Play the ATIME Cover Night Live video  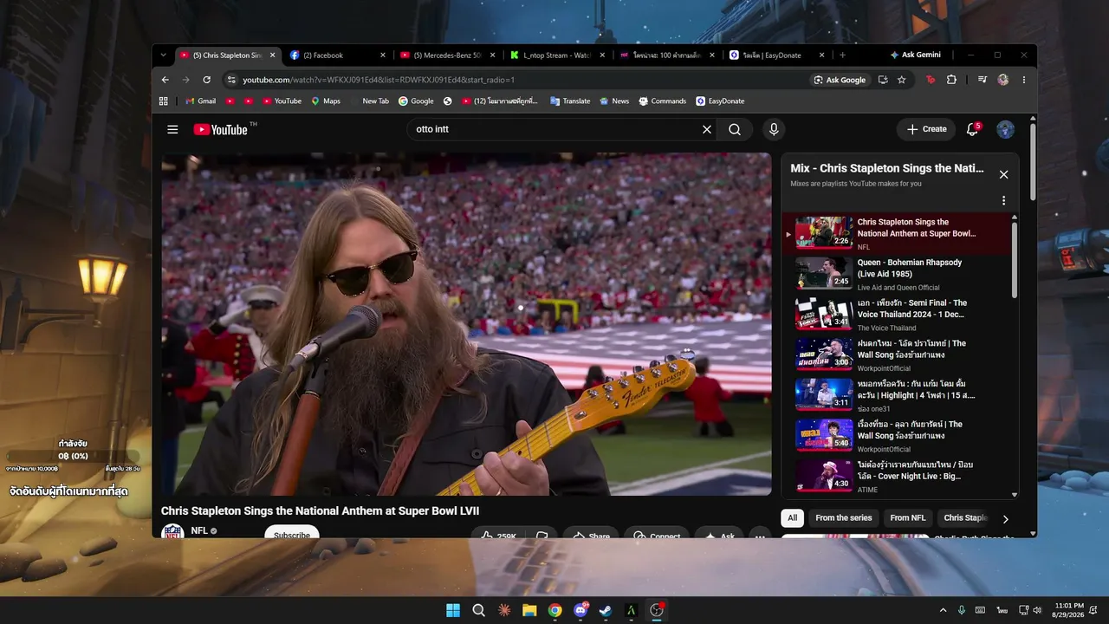pyautogui.click(x=901, y=477)
